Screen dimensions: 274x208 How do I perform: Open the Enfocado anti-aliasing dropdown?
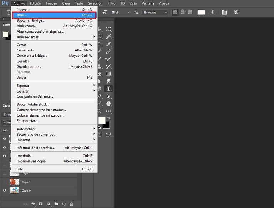(x=155, y=13)
